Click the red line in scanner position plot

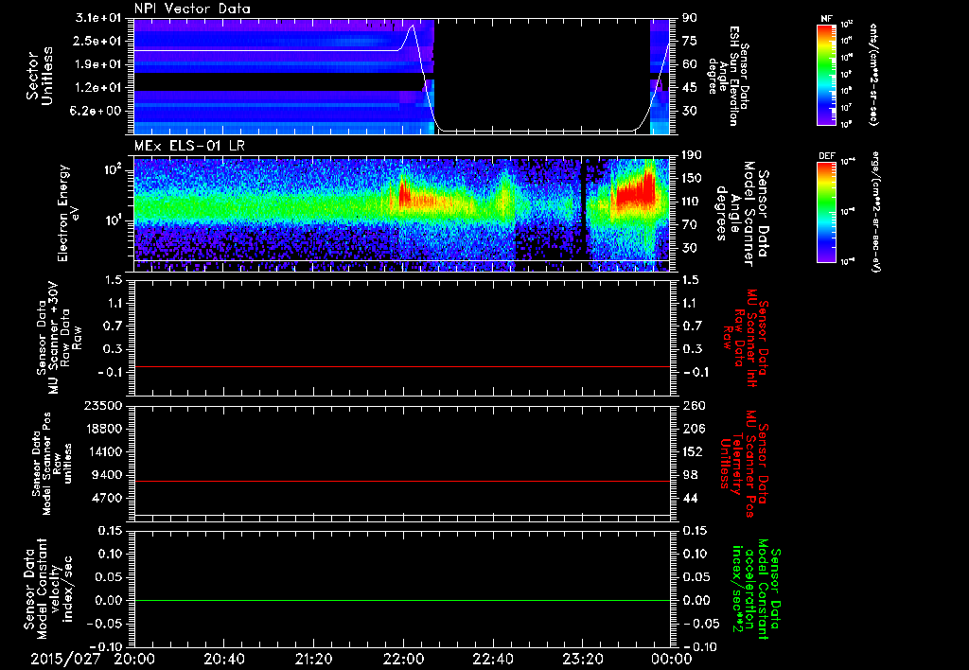tap(401, 481)
